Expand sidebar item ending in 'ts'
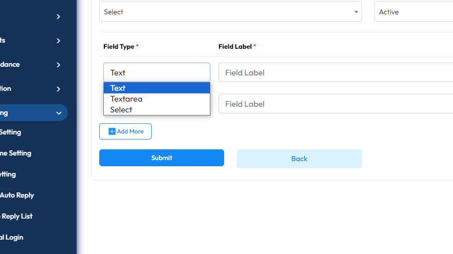Screen dimensions: 453x254 click(x=59, y=41)
